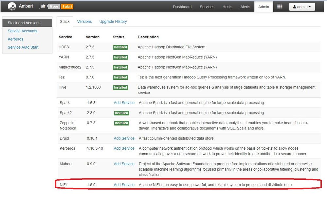
Task: Click the Ambari brand text
Action: [26, 6]
